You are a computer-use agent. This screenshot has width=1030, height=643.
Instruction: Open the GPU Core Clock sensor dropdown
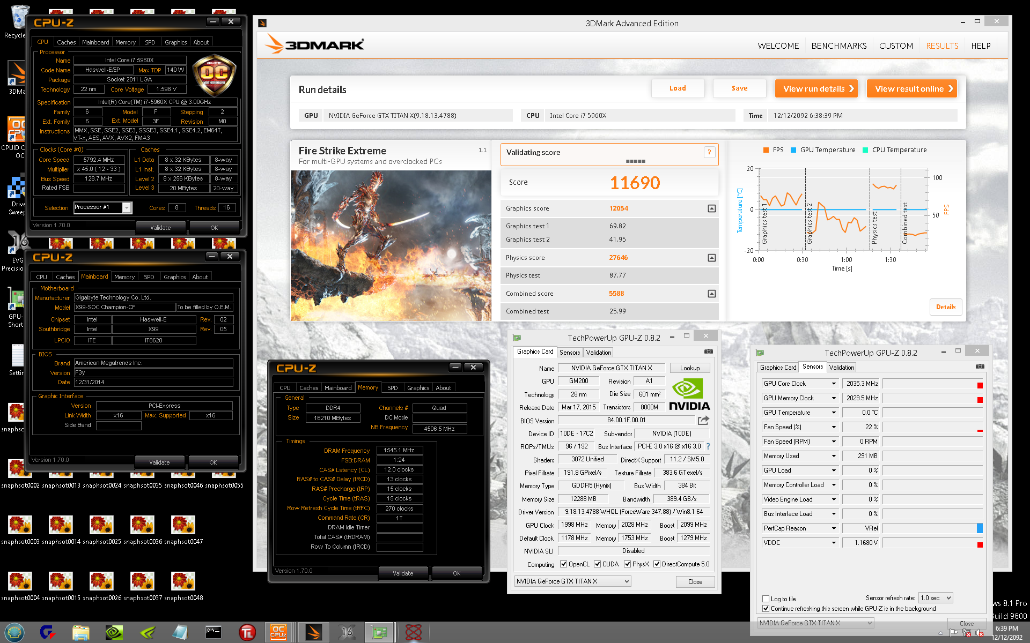(x=834, y=384)
